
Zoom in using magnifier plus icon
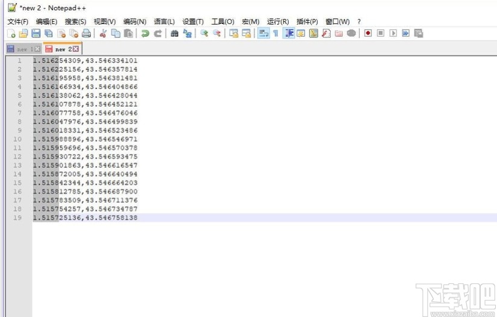204,33
